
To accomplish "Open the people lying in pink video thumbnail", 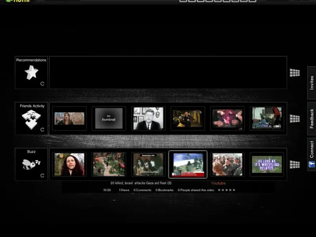I will pos(228,118).
